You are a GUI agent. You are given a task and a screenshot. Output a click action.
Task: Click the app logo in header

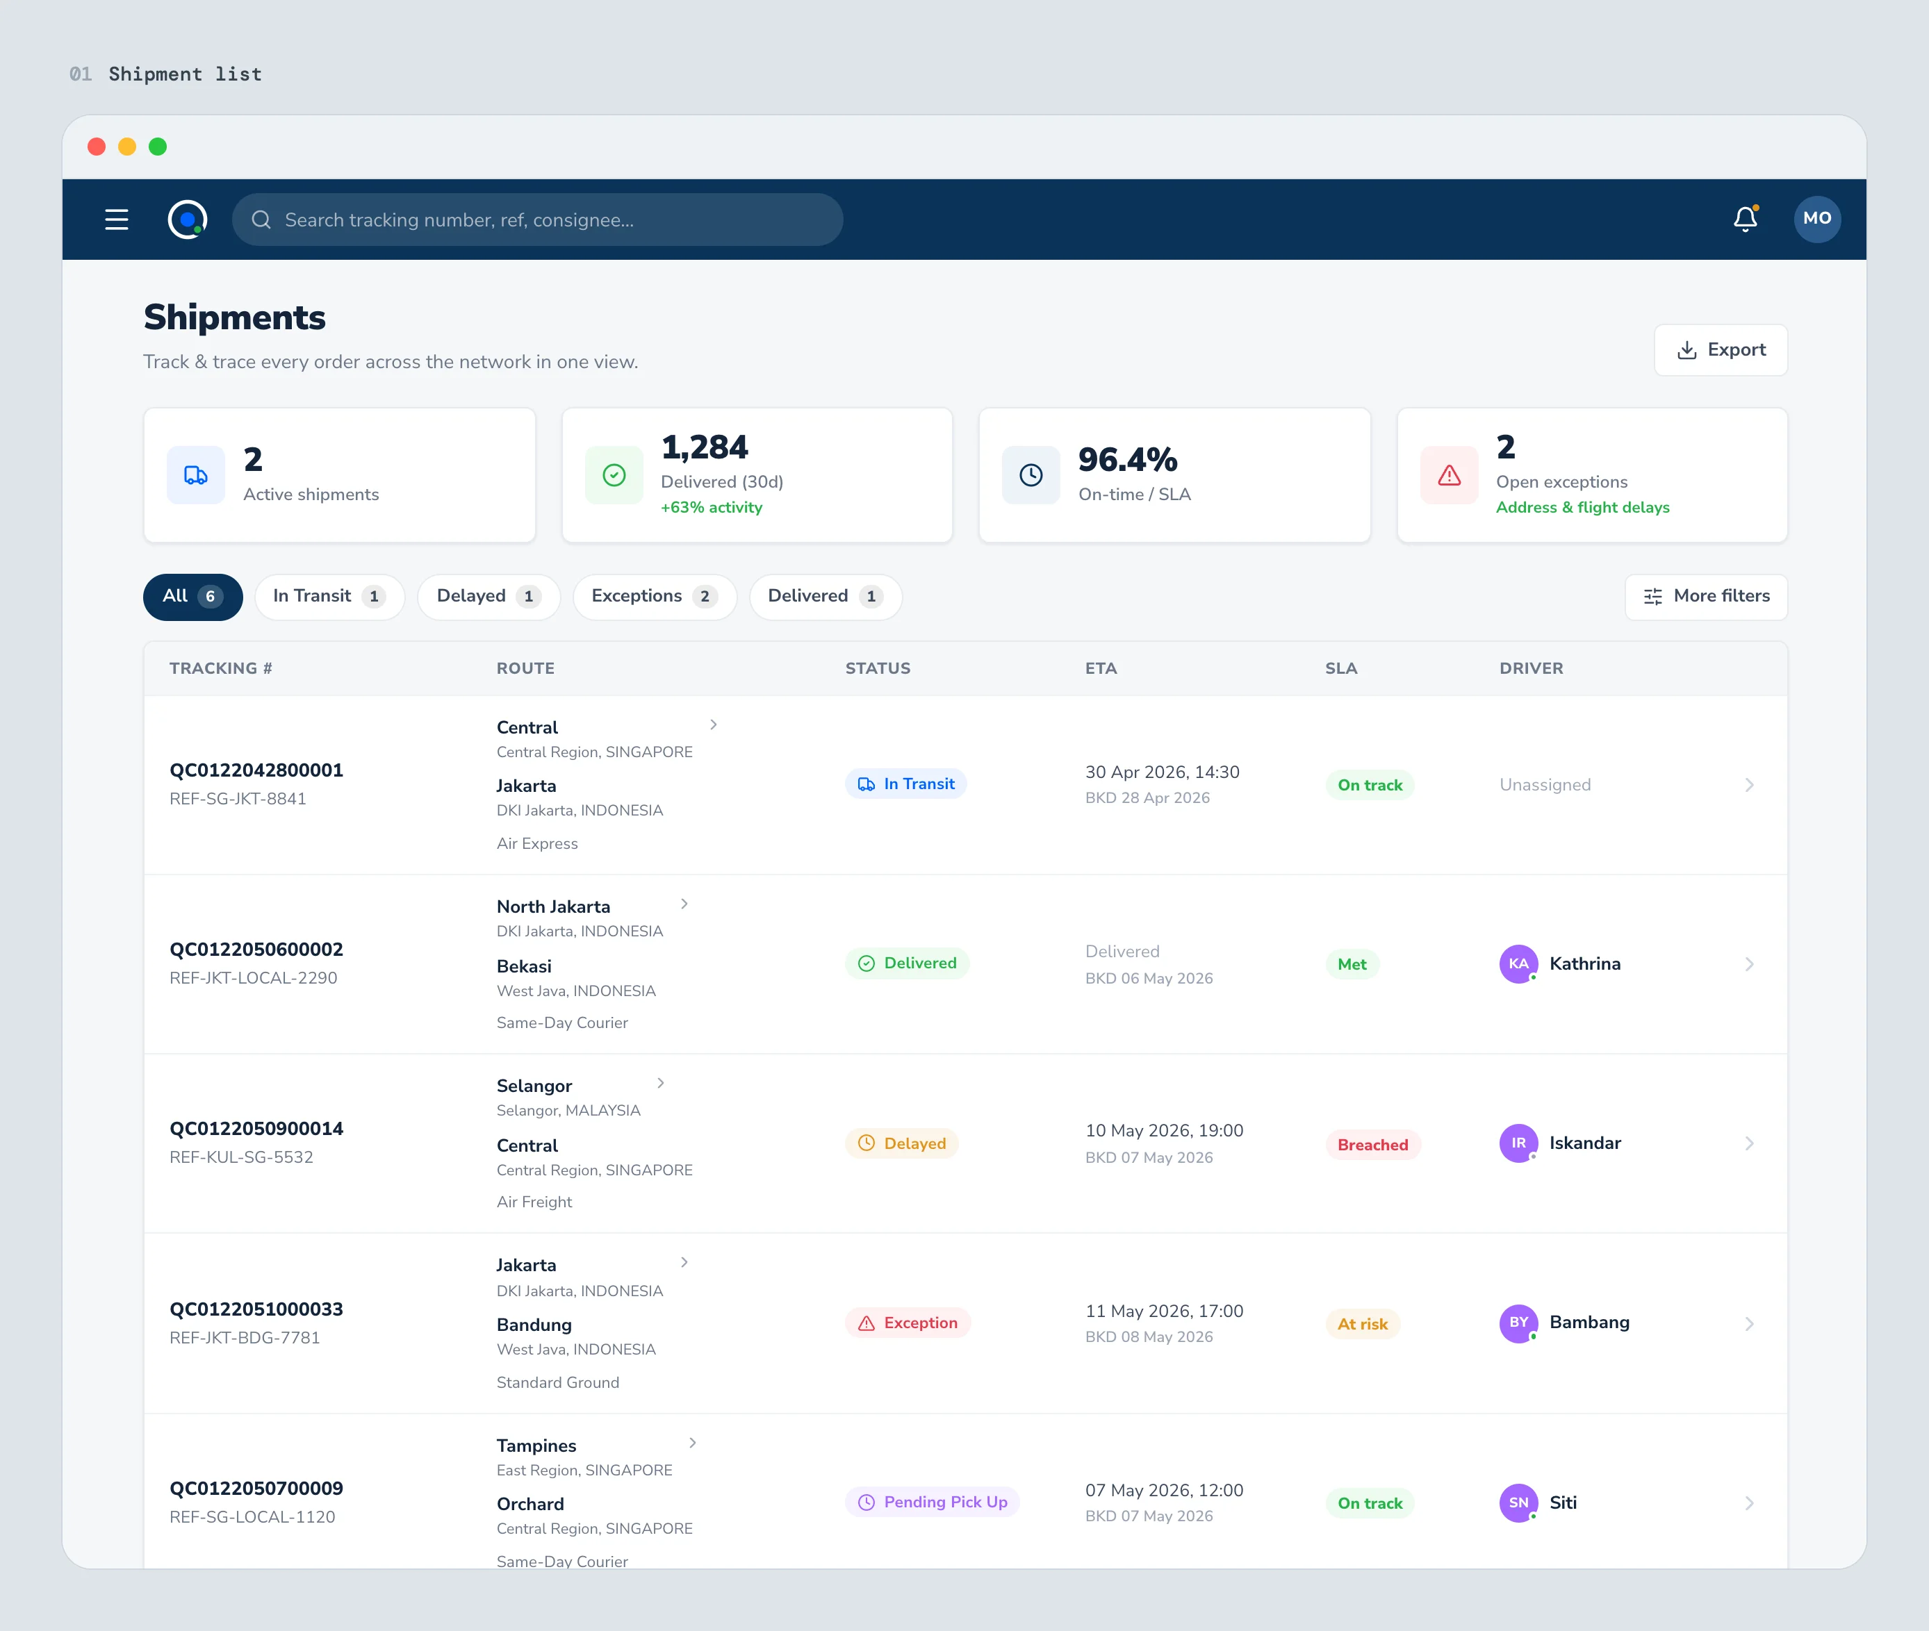coord(188,219)
